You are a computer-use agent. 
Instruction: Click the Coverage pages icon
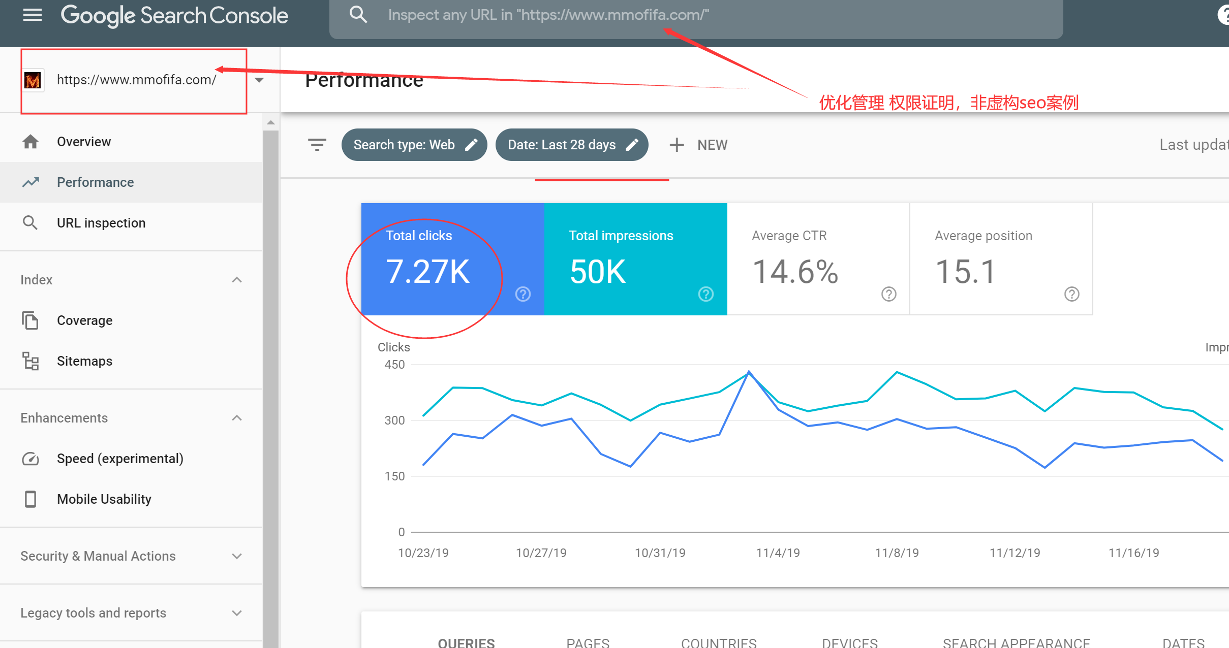pyautogui.click(x=30, y=320)
